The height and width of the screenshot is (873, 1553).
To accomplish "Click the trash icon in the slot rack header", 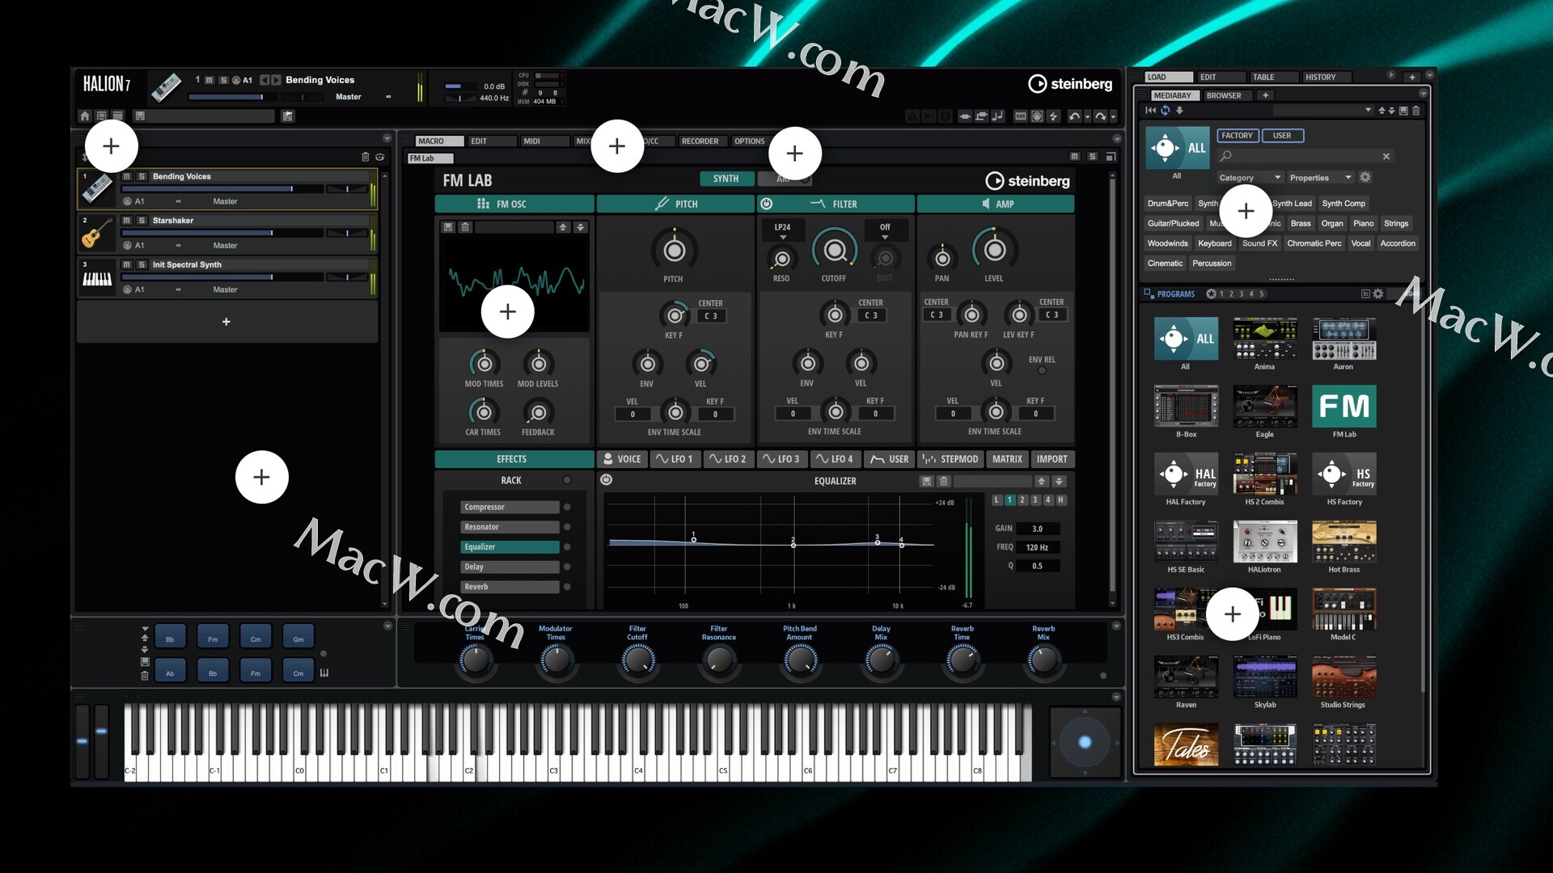I will click(366, 157).
